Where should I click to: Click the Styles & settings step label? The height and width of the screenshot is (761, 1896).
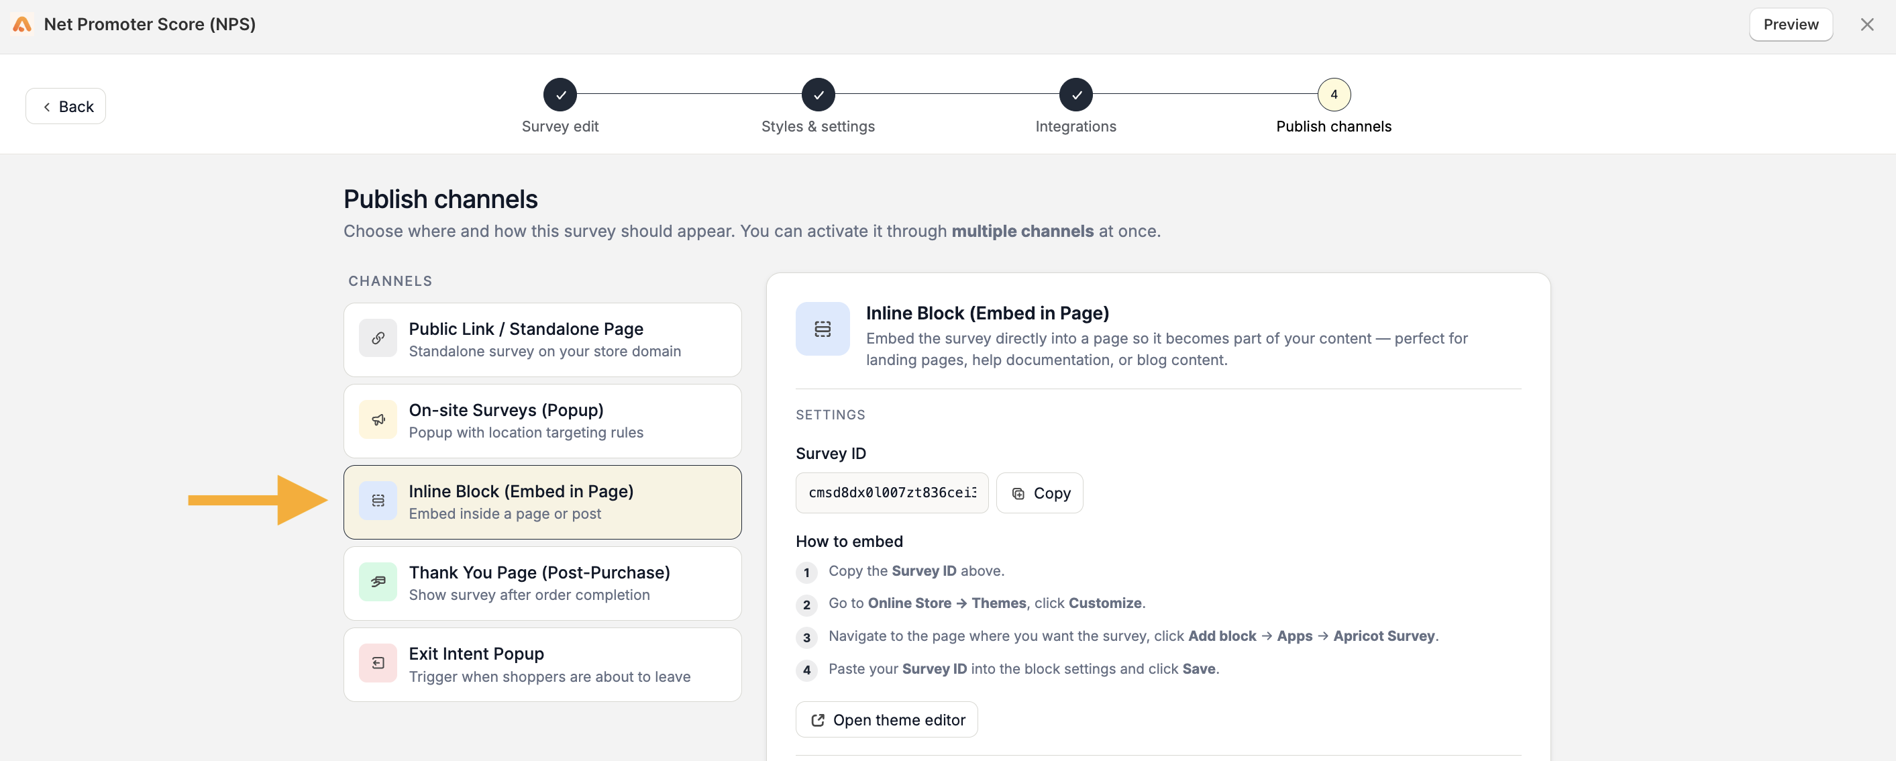point(818,126)
